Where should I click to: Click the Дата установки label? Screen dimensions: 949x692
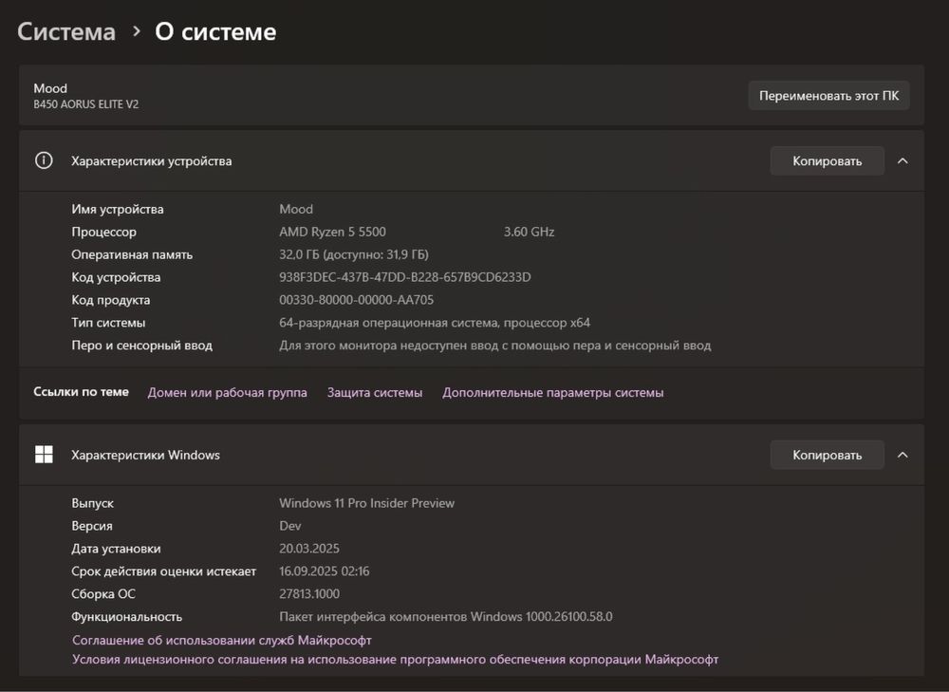116,549
